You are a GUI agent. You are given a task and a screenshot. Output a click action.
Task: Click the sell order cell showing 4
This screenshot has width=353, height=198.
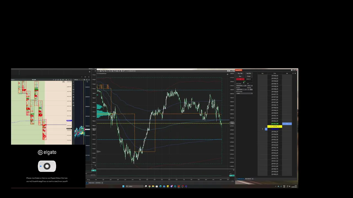pos(287,124)
